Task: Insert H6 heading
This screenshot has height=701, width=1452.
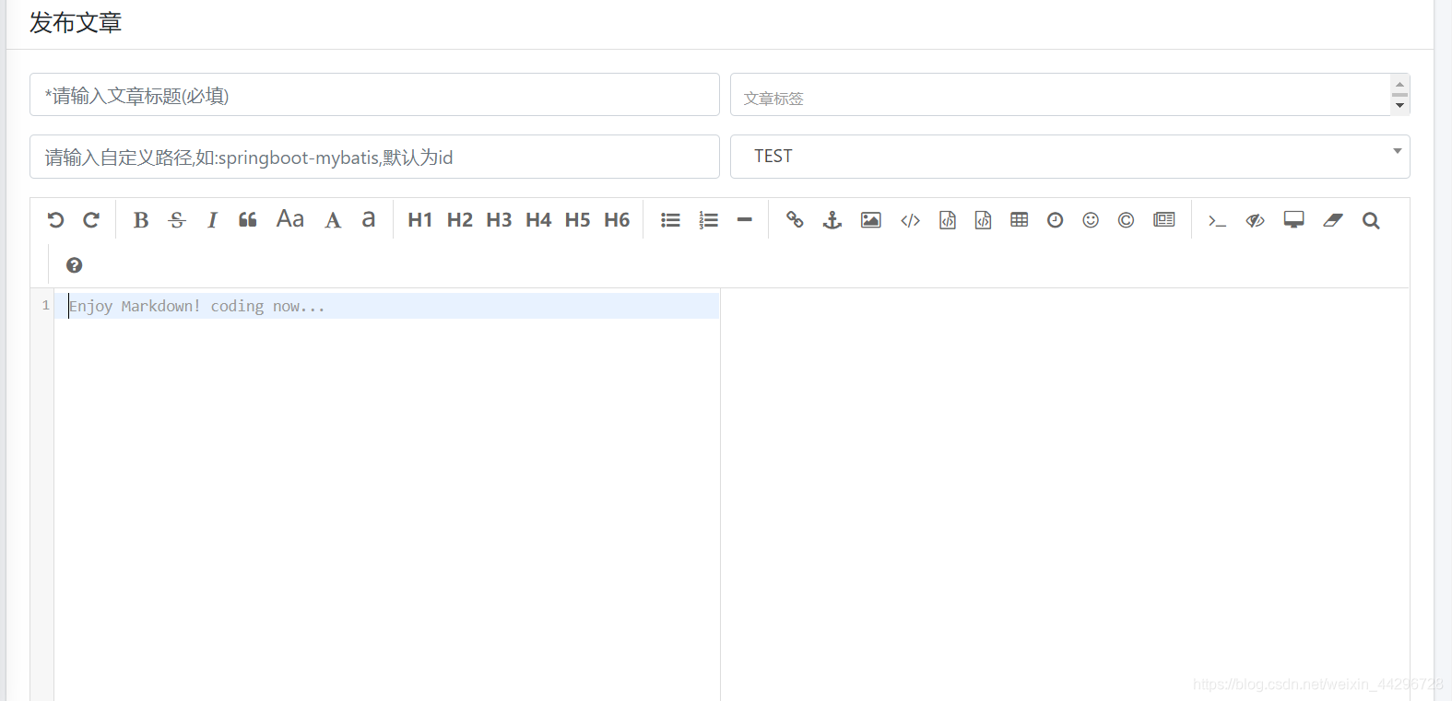Action: coord(617,220)
